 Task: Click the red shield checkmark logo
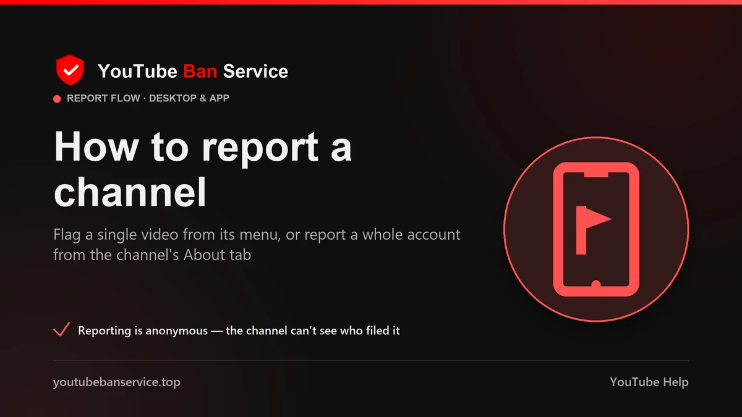(69, 70)
